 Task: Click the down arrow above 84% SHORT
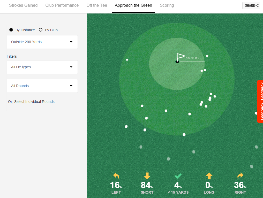[147, 176]
